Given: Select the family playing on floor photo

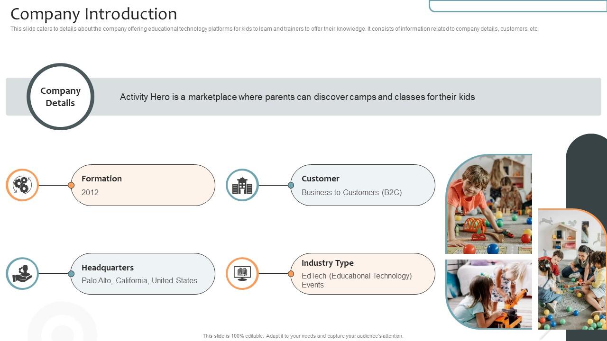Looking at the screenshot, I should point(572,269).
